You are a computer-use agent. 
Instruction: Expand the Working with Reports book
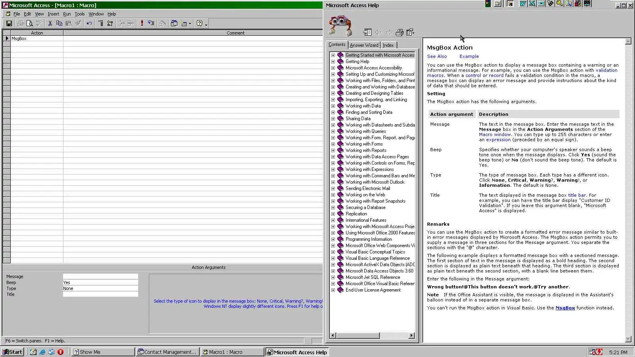333,150
